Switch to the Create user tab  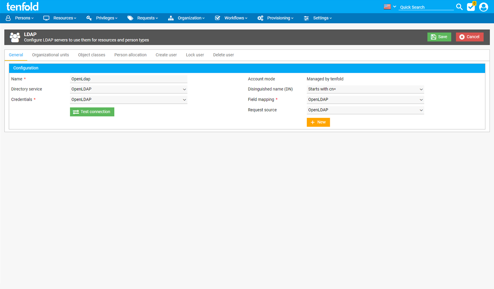(166, 55)
